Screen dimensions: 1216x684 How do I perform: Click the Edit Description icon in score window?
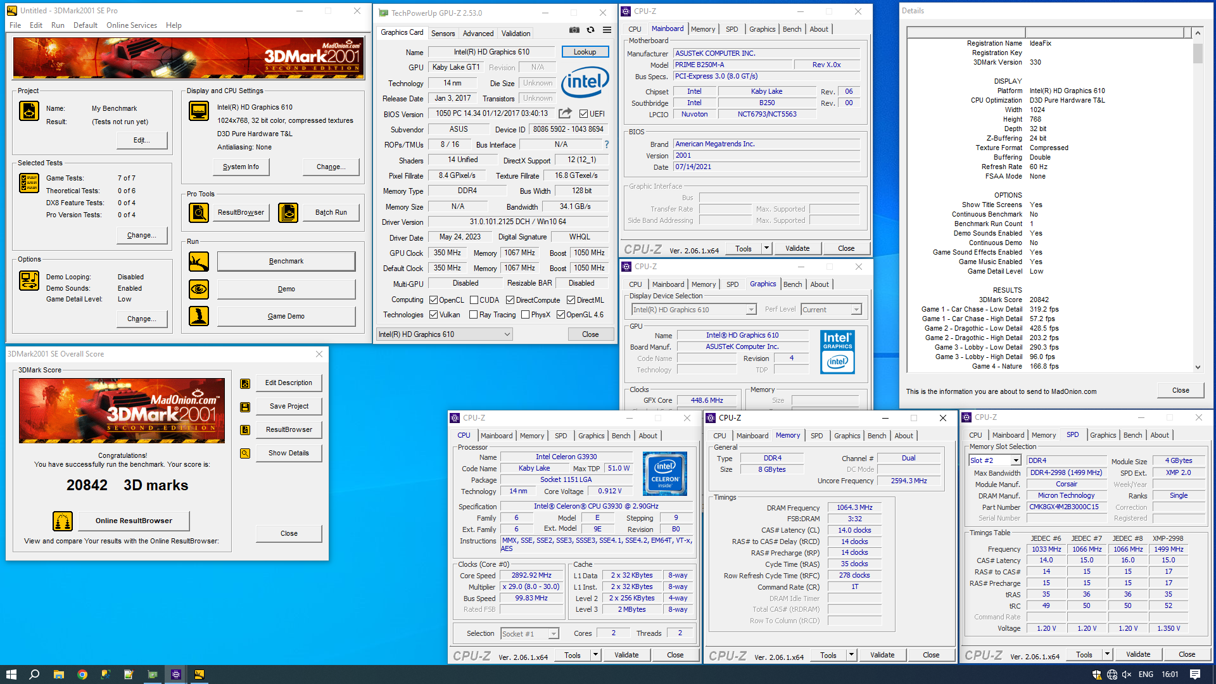tap(245, 383)
